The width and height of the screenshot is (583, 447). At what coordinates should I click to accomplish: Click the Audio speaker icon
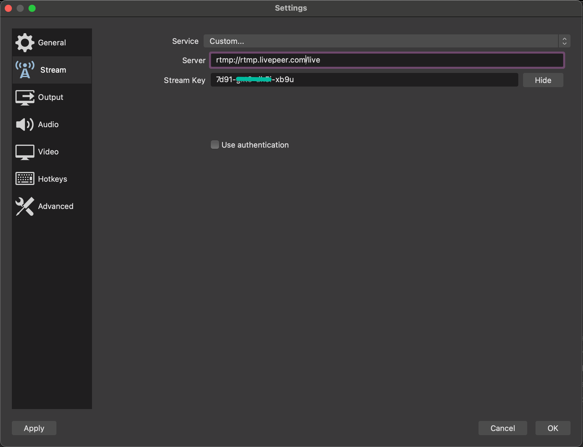tap(25, 124)
